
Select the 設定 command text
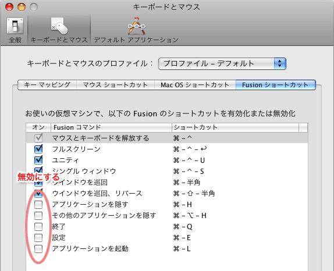[59, 238]
